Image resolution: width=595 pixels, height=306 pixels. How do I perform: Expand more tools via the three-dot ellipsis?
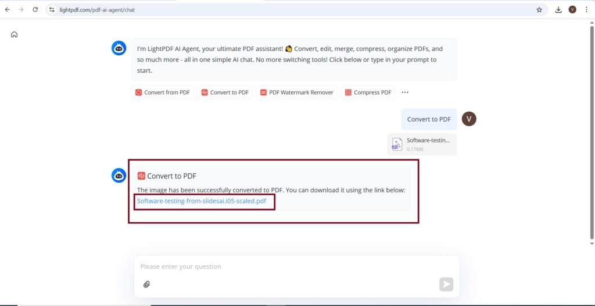pyautogui.click(x=405, y=92)
